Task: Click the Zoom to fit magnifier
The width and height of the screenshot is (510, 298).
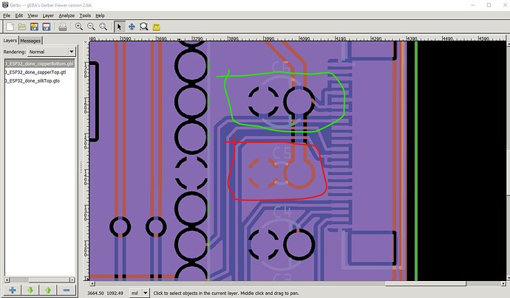Action: pos(103,27)
